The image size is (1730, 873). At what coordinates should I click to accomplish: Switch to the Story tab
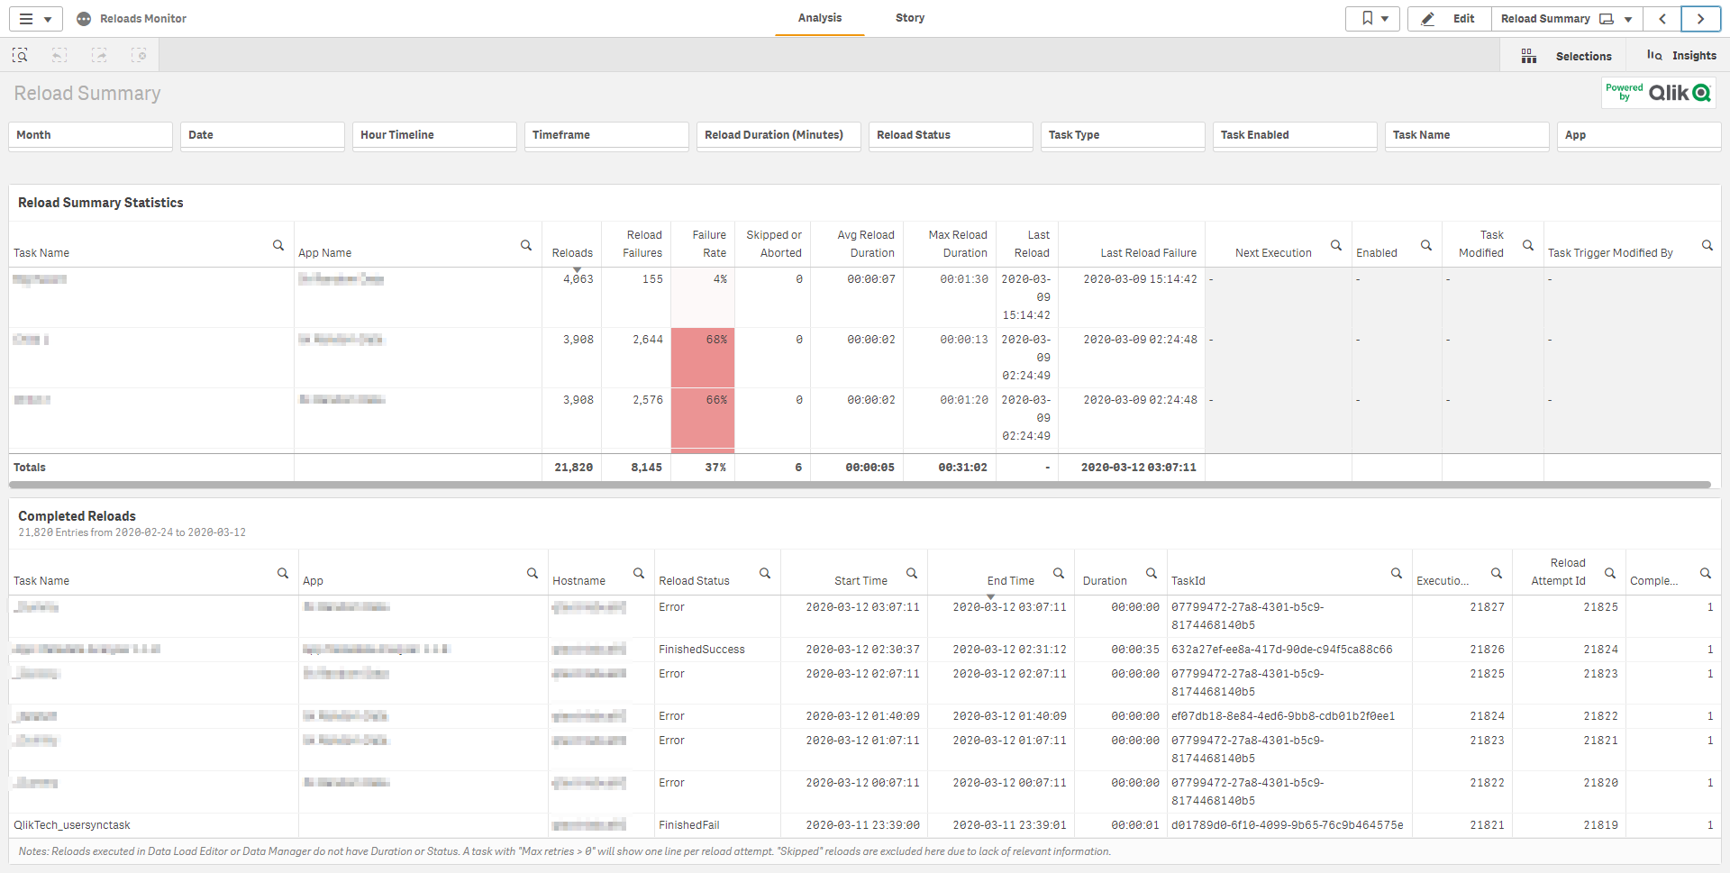coord(909,18)
